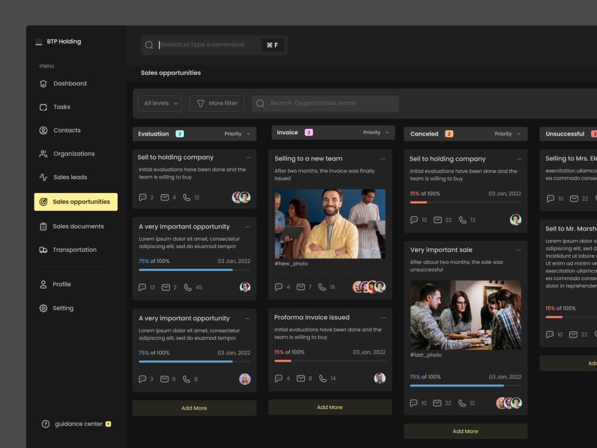This screenshot has width=597, height=448.
Task: Click the guidance center notification badge
Action: coord(108,424)
